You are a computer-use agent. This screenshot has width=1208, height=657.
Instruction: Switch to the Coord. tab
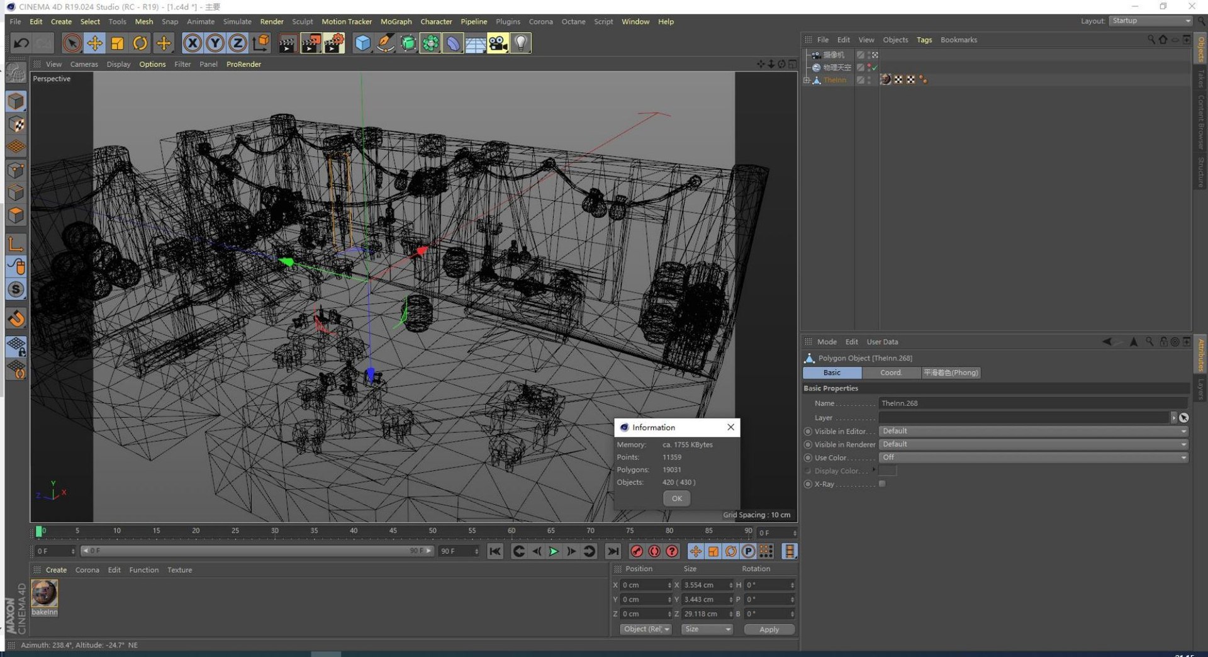click(890, 373)
